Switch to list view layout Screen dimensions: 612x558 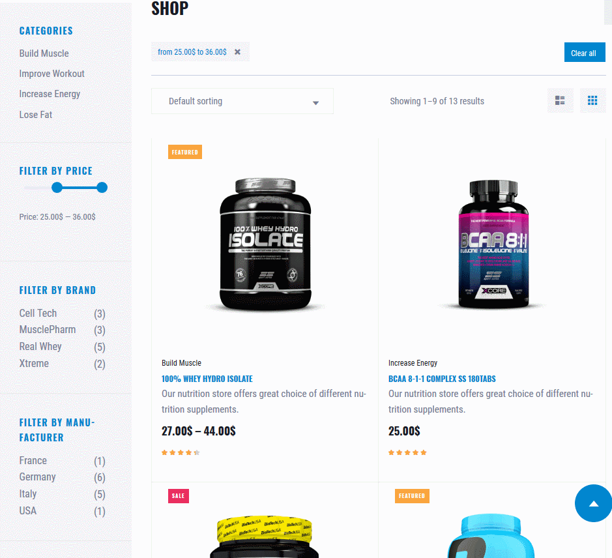tap(560, 101)
